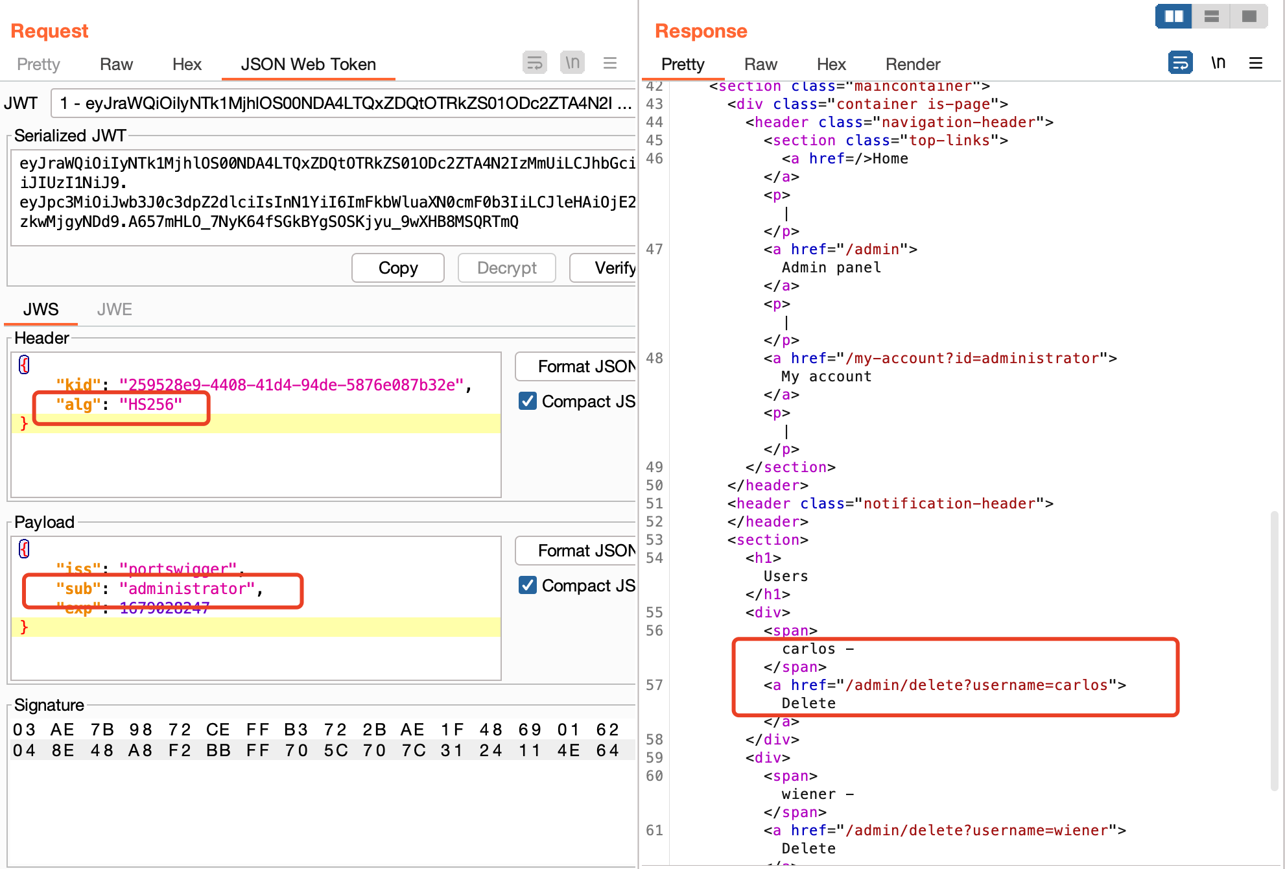Image resolution: width=1285 pixels, height=869 pixels.
Task: Toggle non-printable characters in Response panel
Action: point(1218,63)
